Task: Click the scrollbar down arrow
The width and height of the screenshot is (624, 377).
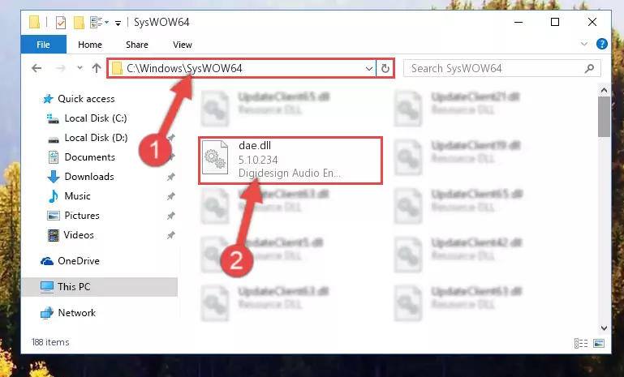Action: pyautogui.click(x=604, y=328)
